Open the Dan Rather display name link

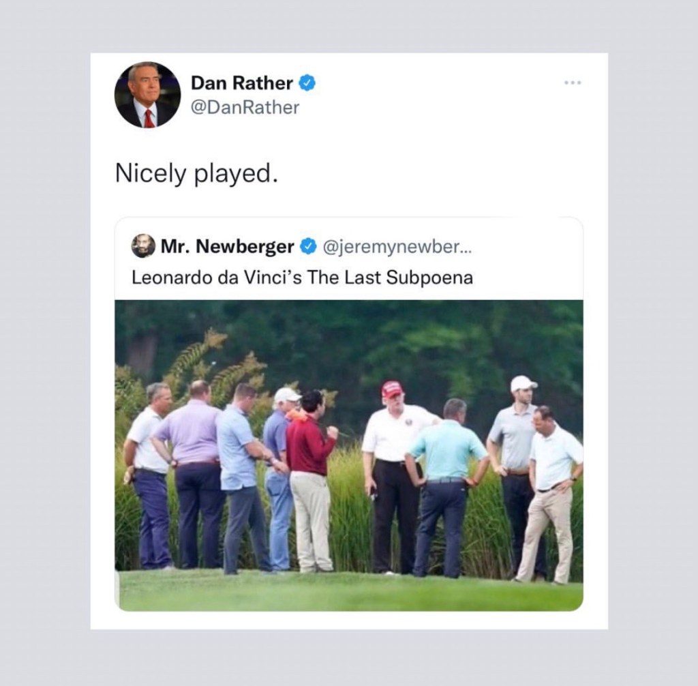(241, 83)
